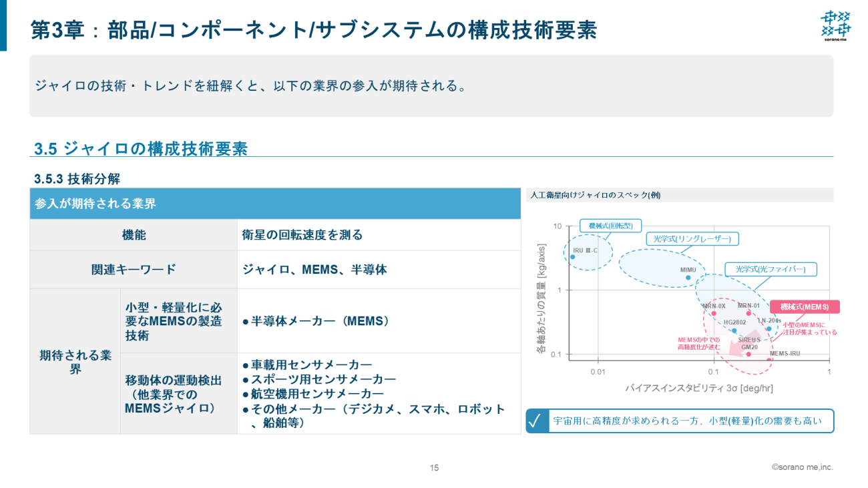The image size is (868, 488).
Task: Select annotation 小型のMEMSに注目が集まっている
Action: coord(810,328)
